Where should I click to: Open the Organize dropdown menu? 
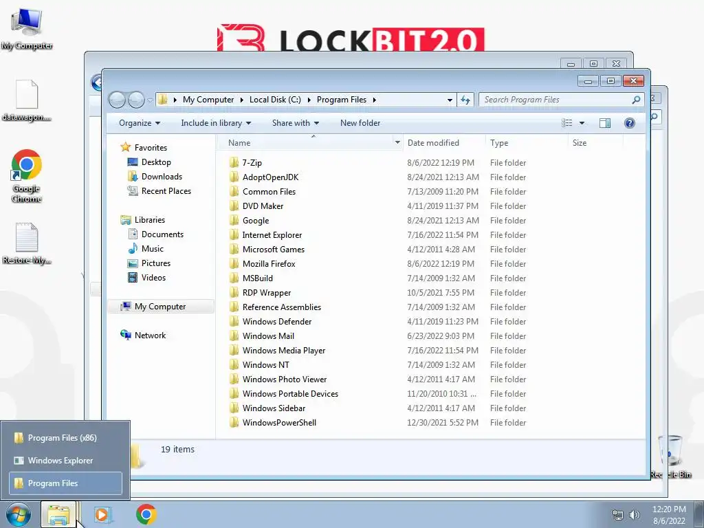(x=140, y=123)
